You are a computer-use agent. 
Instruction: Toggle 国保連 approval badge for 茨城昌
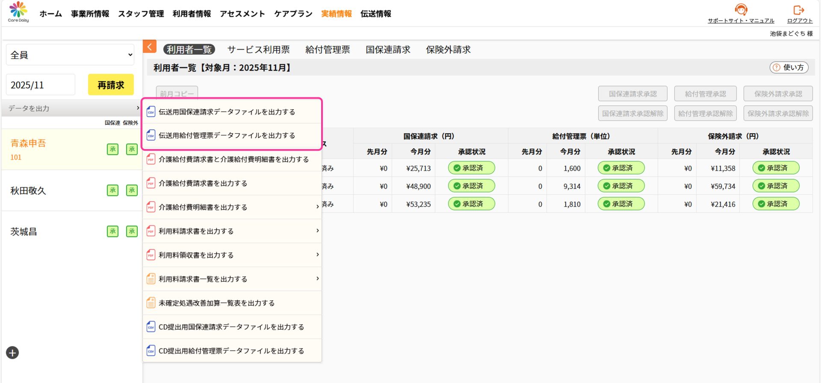[112, 231]
